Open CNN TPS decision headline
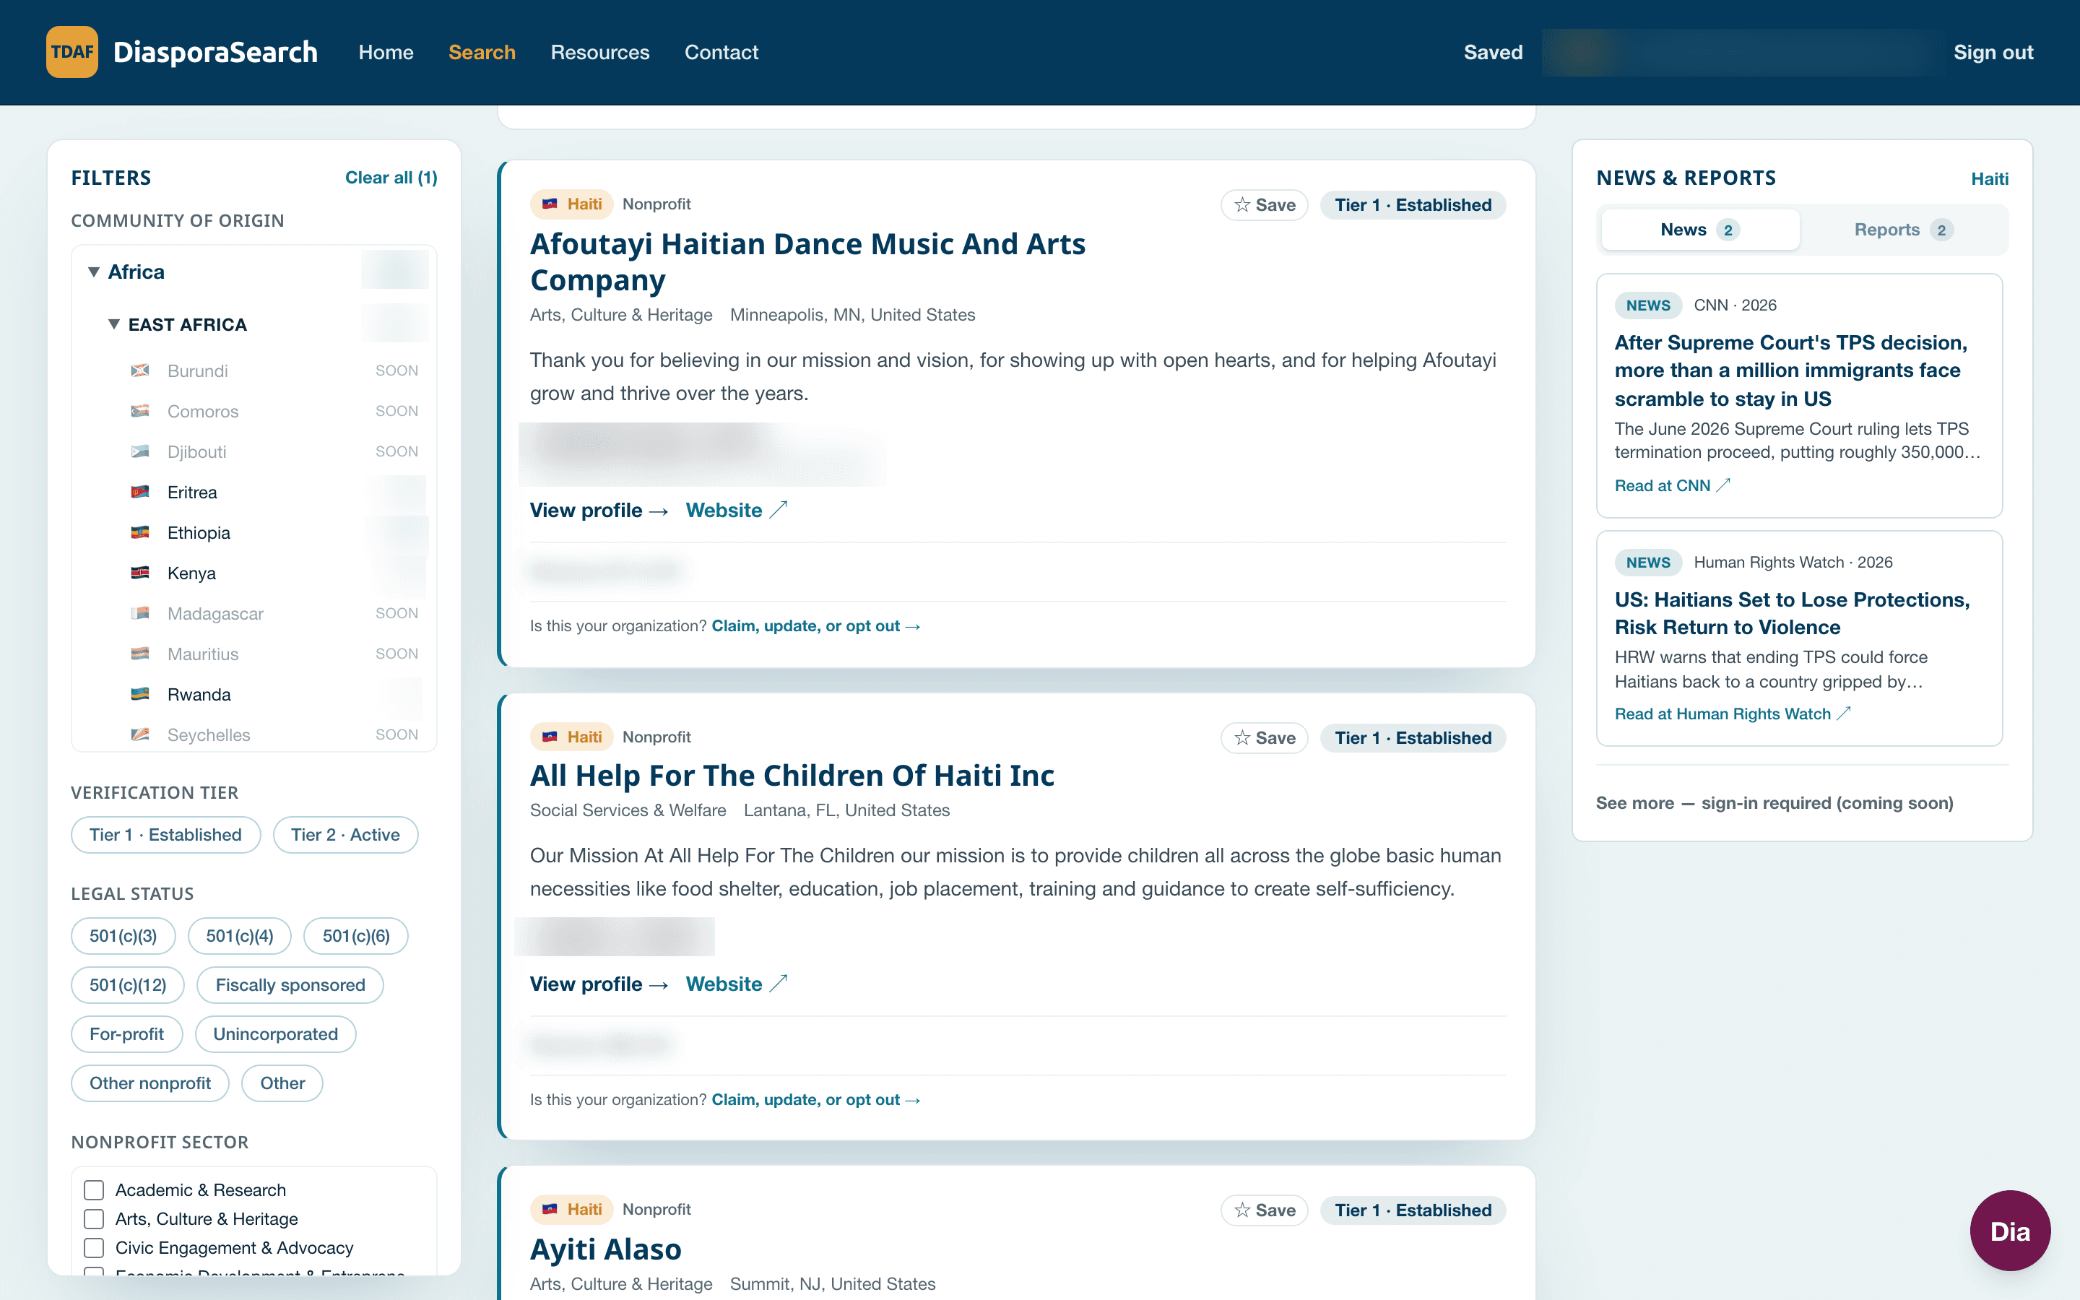This screenshot has height=1300, width=2080. (x=1790, y=370)
